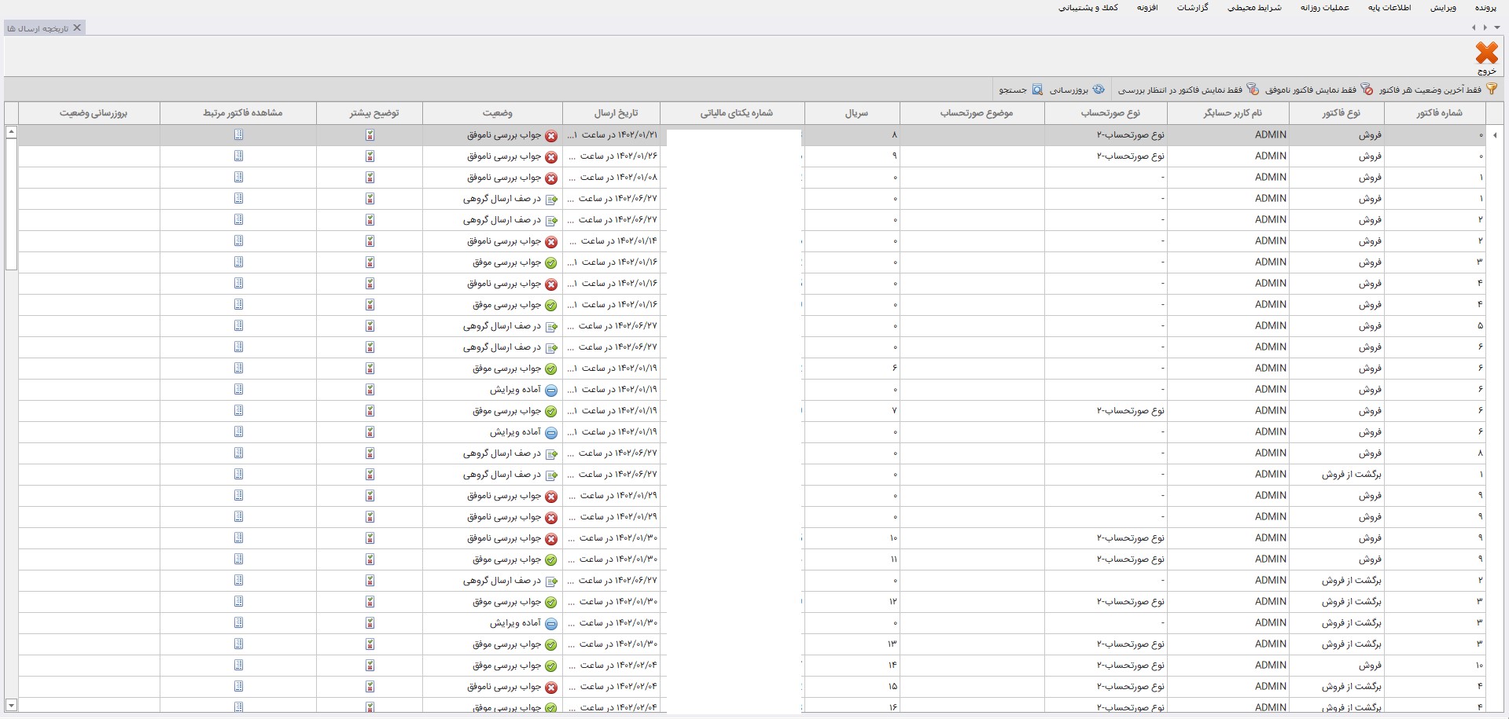Select the تاریخچه ارسال ها tab

(x=38, y=28)
